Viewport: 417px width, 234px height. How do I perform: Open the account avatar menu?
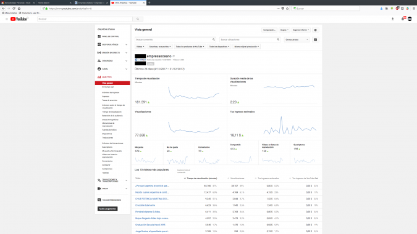coord(410,19)
